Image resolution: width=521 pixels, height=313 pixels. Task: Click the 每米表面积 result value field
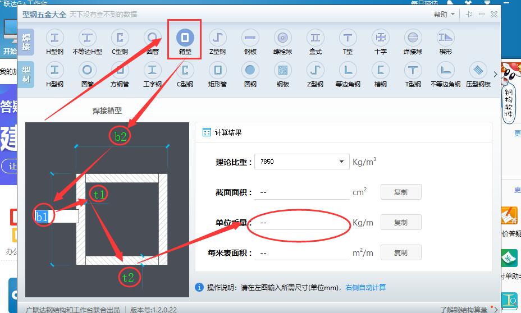click(301, 253)
